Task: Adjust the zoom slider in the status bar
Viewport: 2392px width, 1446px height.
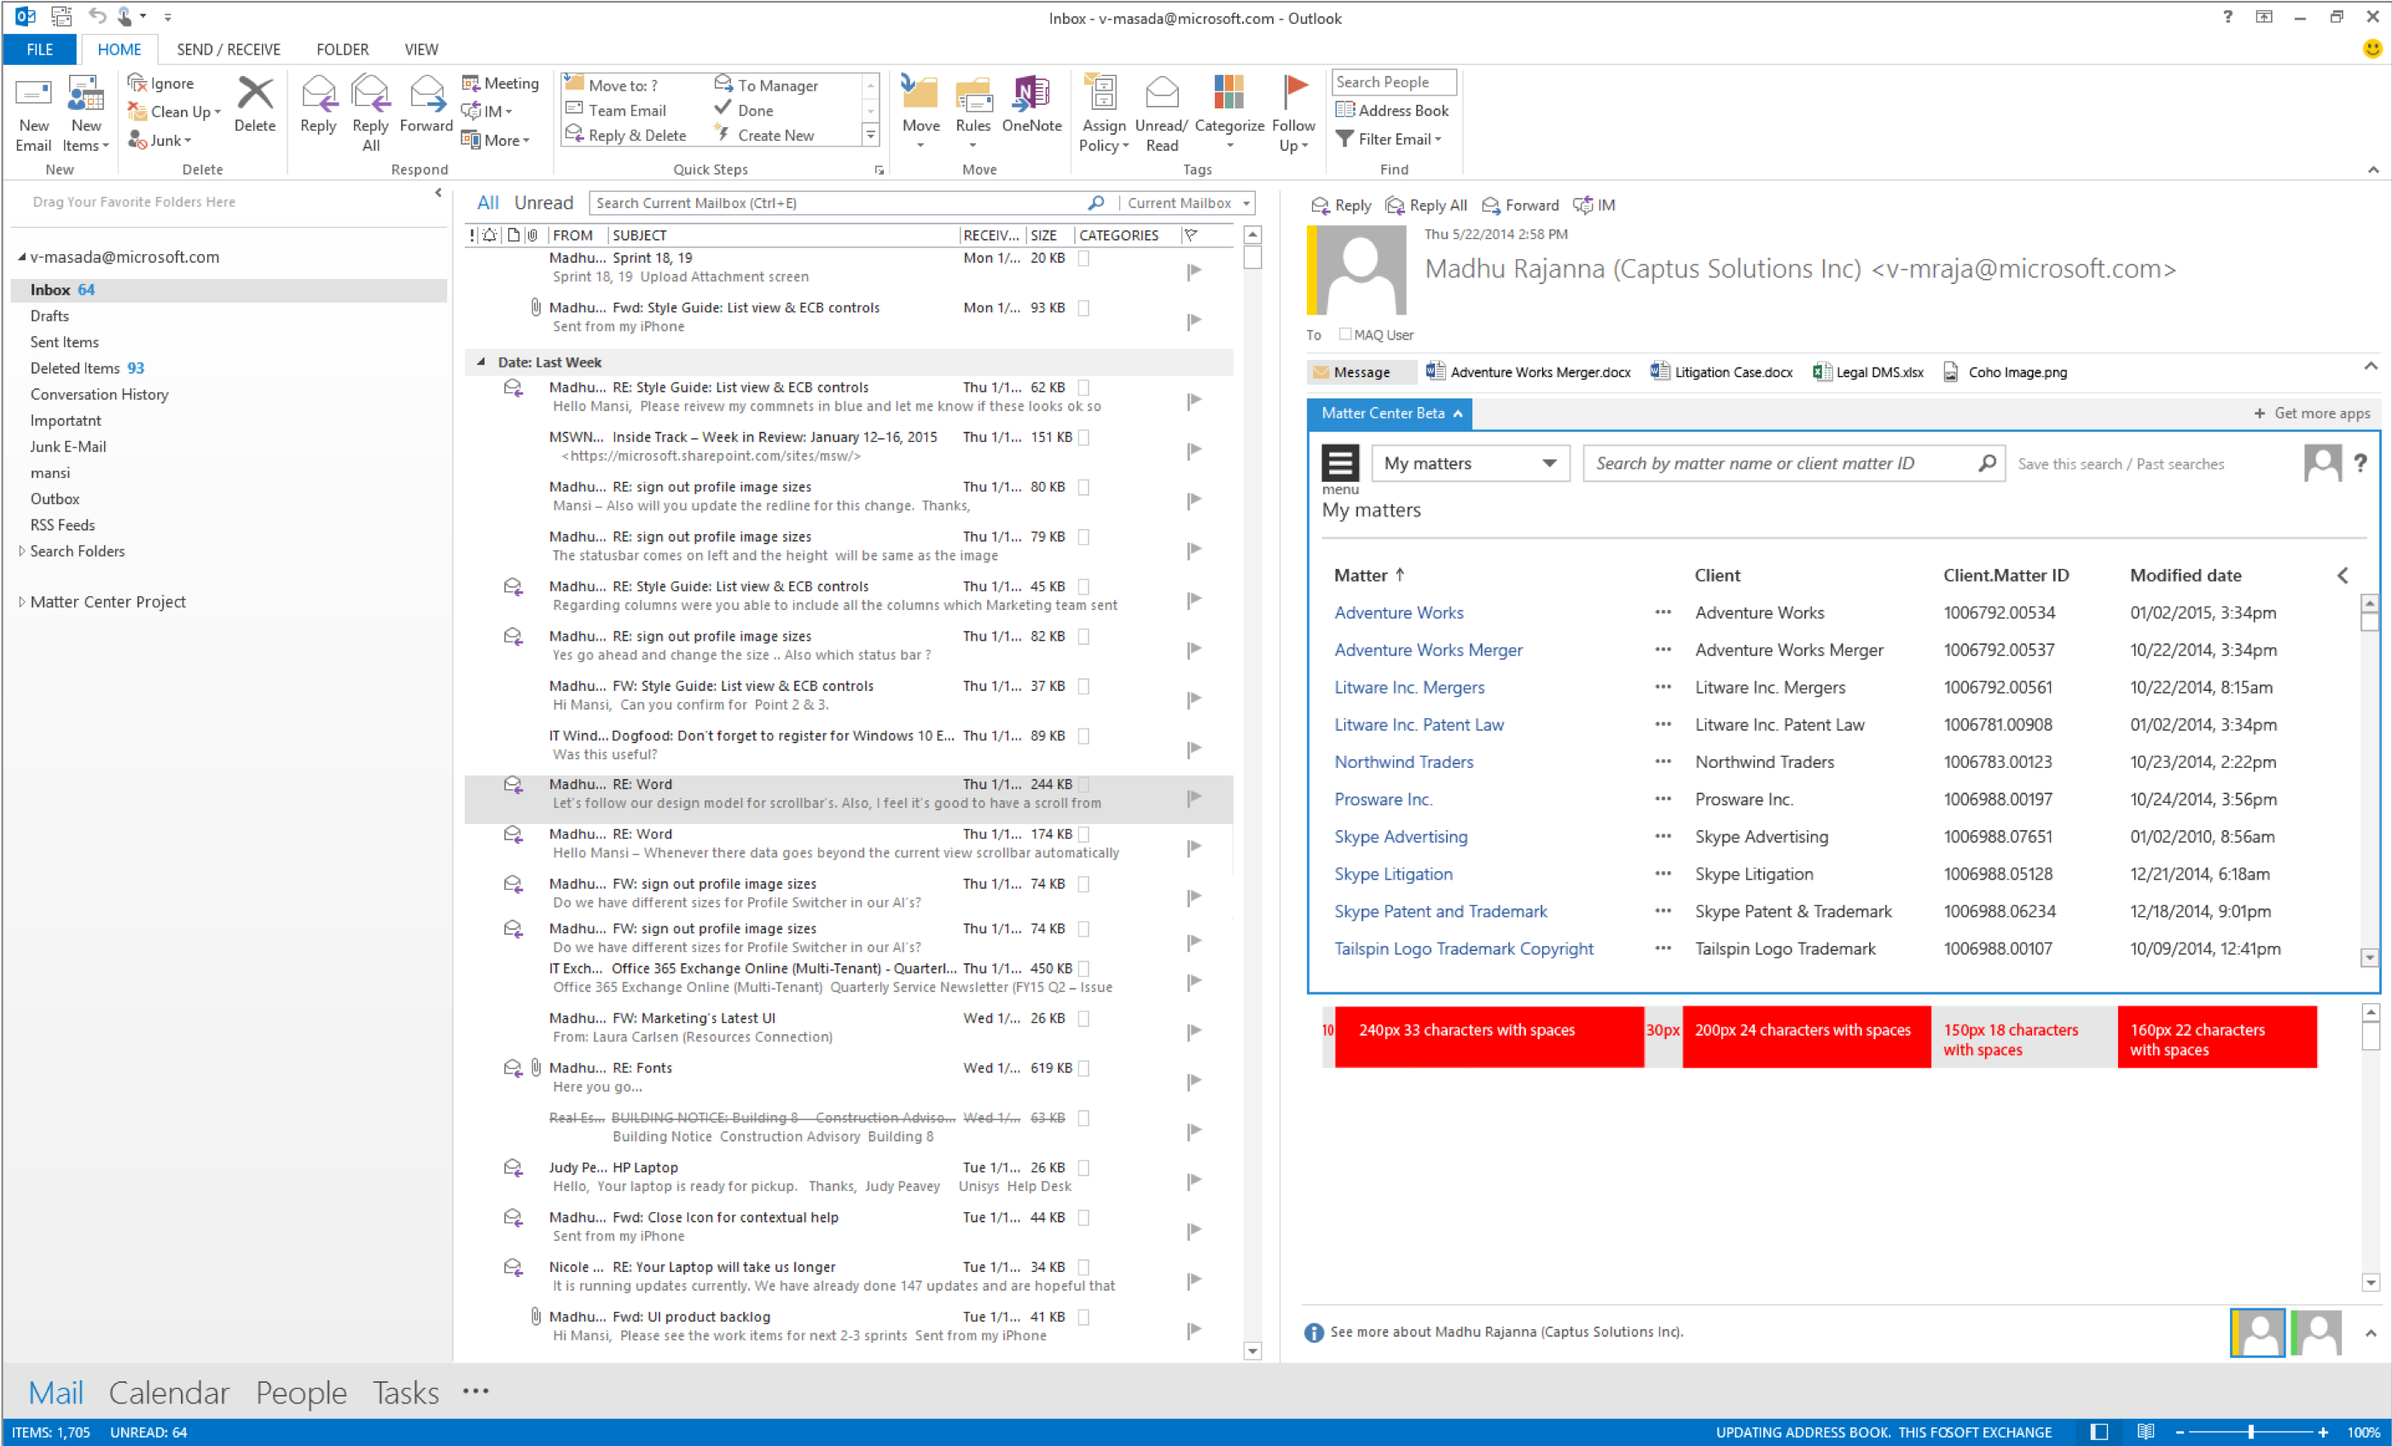Action: point(2250,1432)
